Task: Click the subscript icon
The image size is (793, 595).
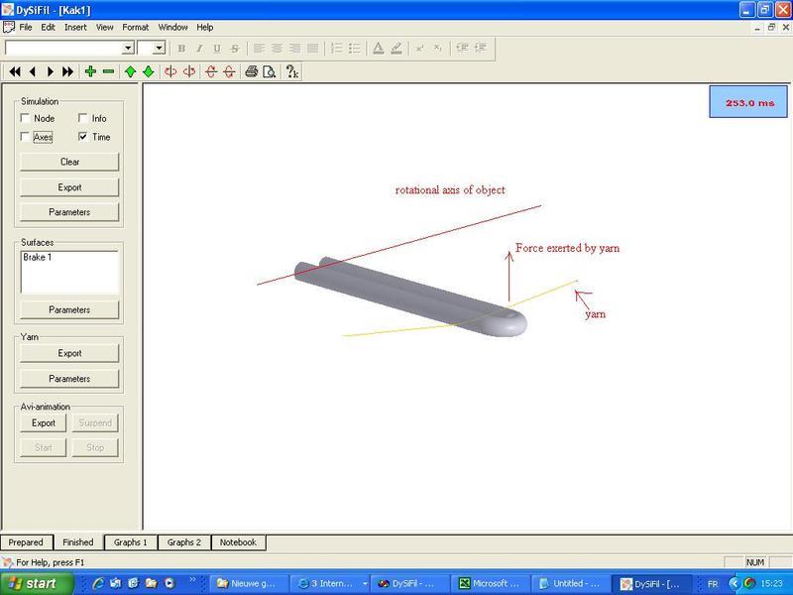Action: point(437,49)
